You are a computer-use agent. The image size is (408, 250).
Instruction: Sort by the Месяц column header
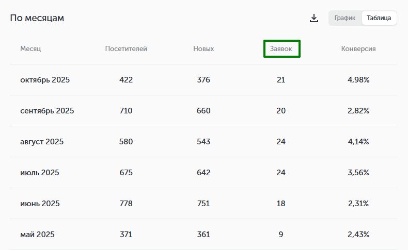point(30,49)
